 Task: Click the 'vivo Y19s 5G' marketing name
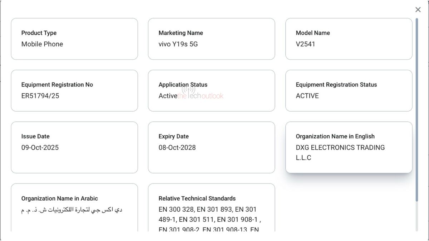pos(178,44)
